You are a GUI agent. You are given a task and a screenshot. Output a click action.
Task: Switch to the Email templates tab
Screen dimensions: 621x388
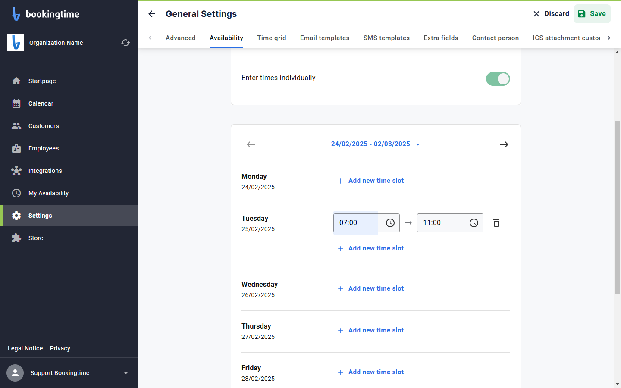(x=325, y=38)
